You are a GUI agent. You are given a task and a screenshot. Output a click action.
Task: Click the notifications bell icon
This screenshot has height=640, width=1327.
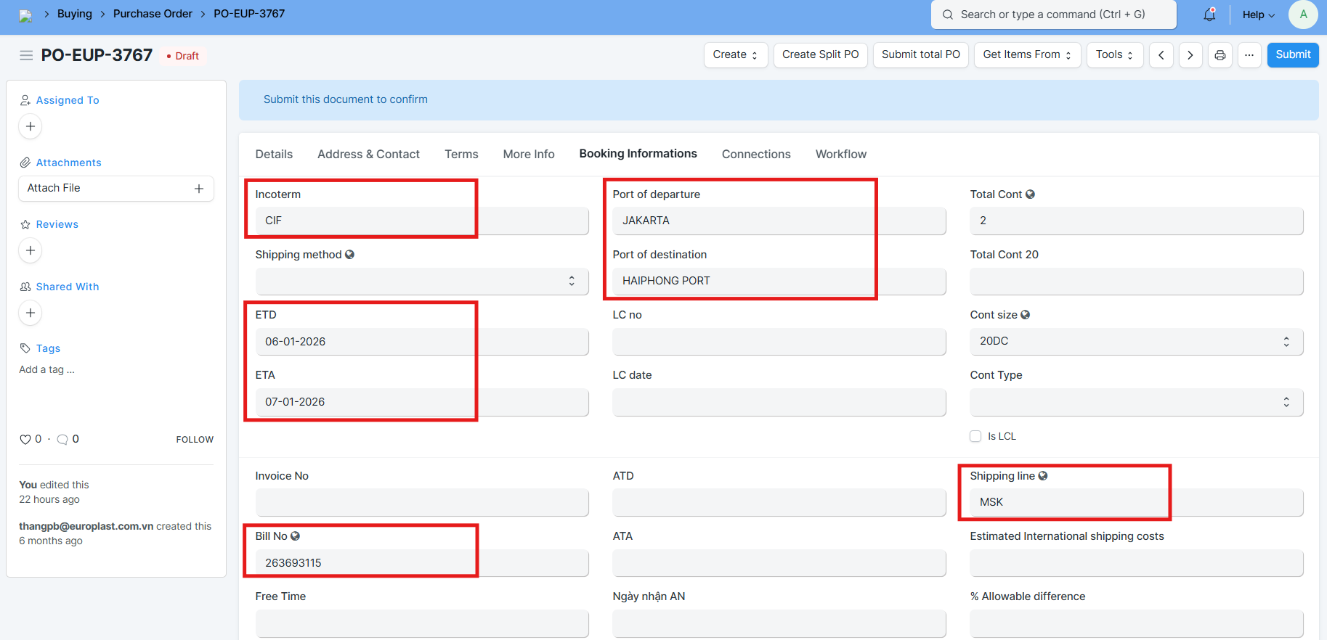pyautogui.click(x=1209, y=15)
